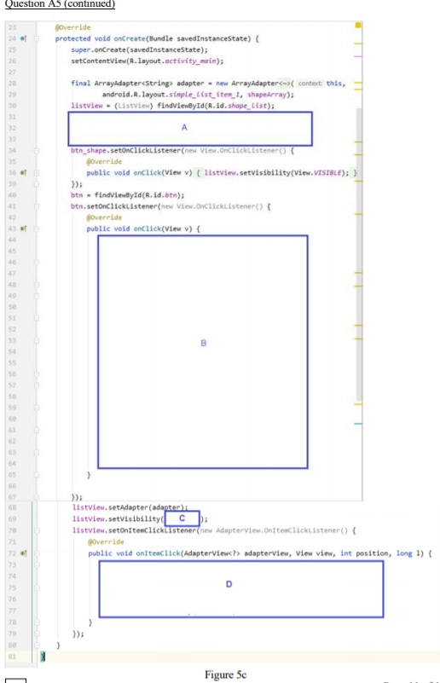Viewport: 440px width, 683px height.
Task: Click 'listView.setAdapter(adapter);' on line 68
Action: click(x=130, y=507)
